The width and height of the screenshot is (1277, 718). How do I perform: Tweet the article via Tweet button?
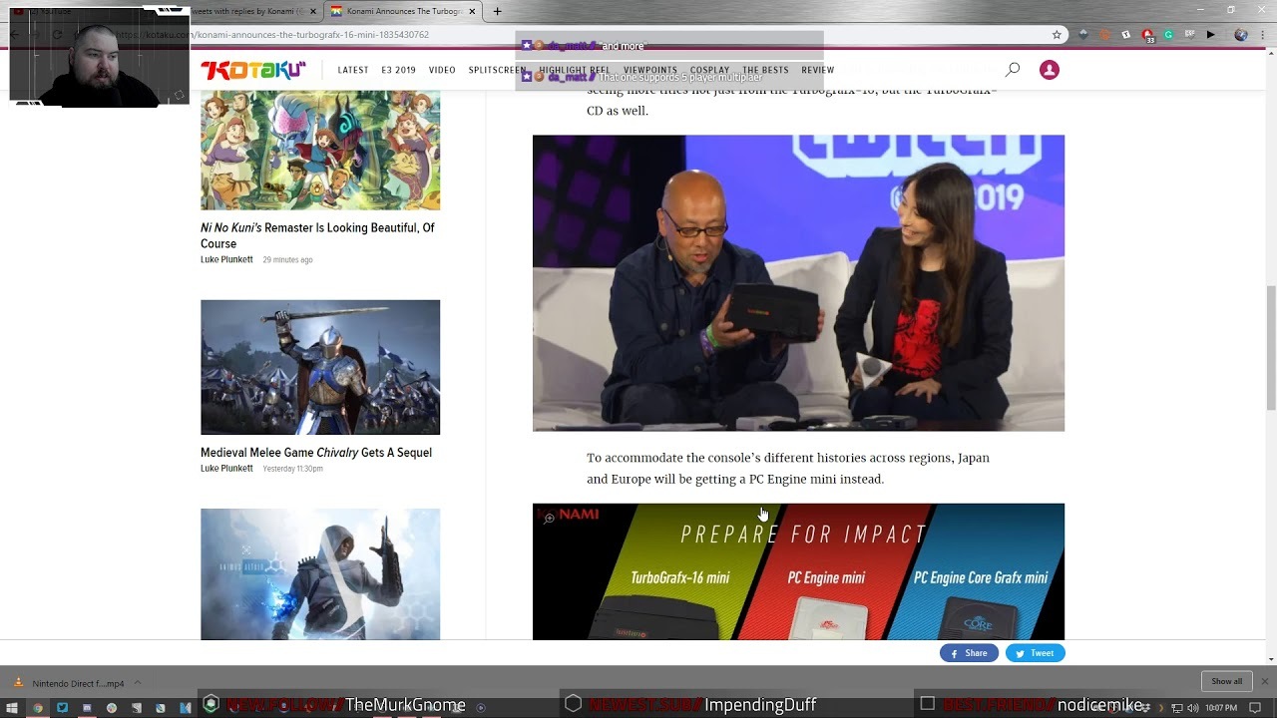pyautogui.click(x=1035, y=653)
